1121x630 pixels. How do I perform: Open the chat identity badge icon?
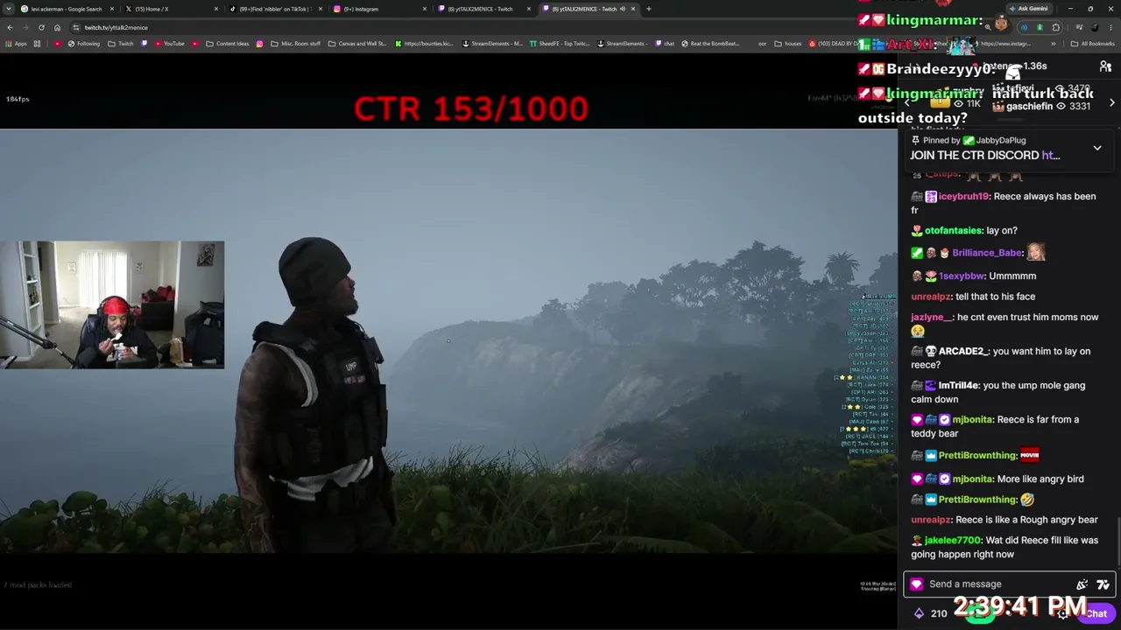pos(917,584)
